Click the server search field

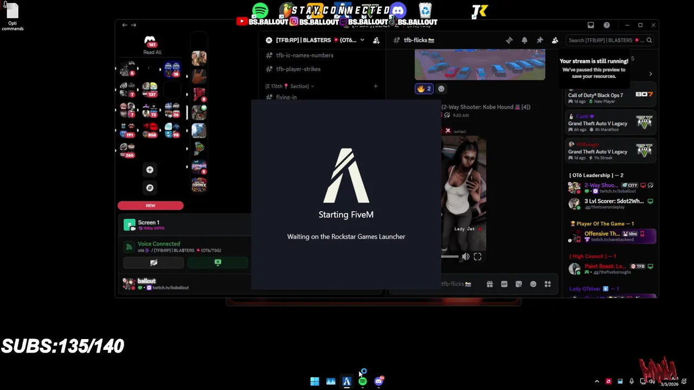[x=609, y=40]
